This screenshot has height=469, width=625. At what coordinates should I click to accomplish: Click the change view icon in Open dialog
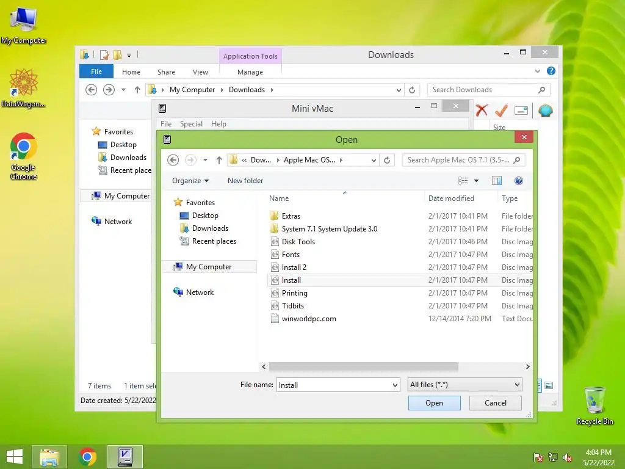coord(463,181)
